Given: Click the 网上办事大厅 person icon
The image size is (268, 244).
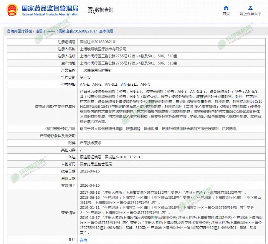Looking at the screenshot, I should 250,7.
